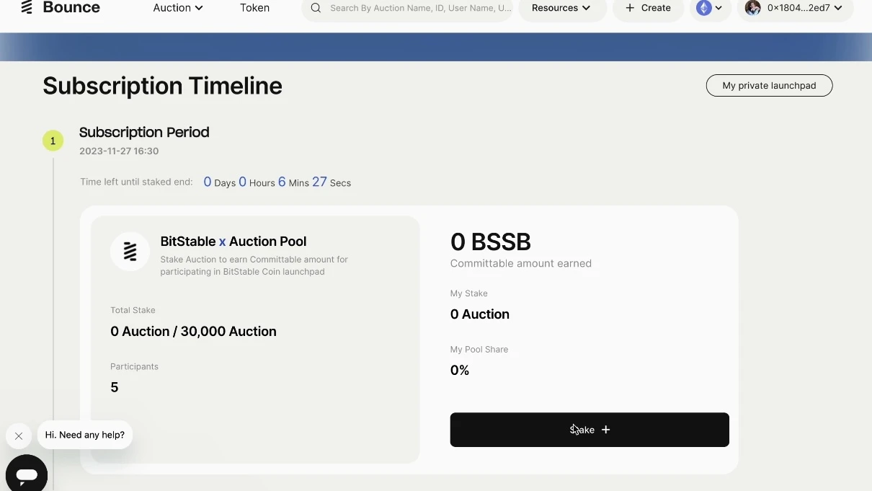Click the Bounce logo icon

point(27,7)
